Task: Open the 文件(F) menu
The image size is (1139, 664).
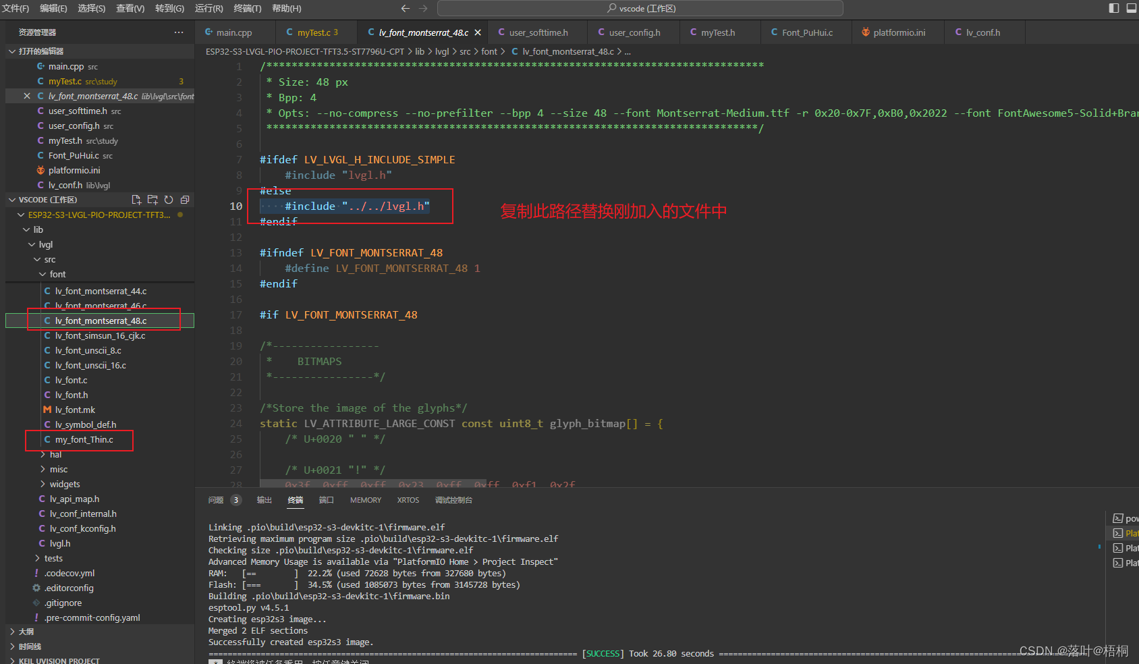Action: click(x=16, y=8)
